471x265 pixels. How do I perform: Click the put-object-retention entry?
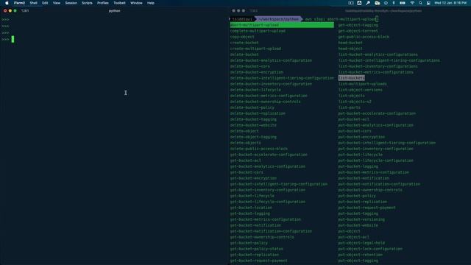pos(361,255)
